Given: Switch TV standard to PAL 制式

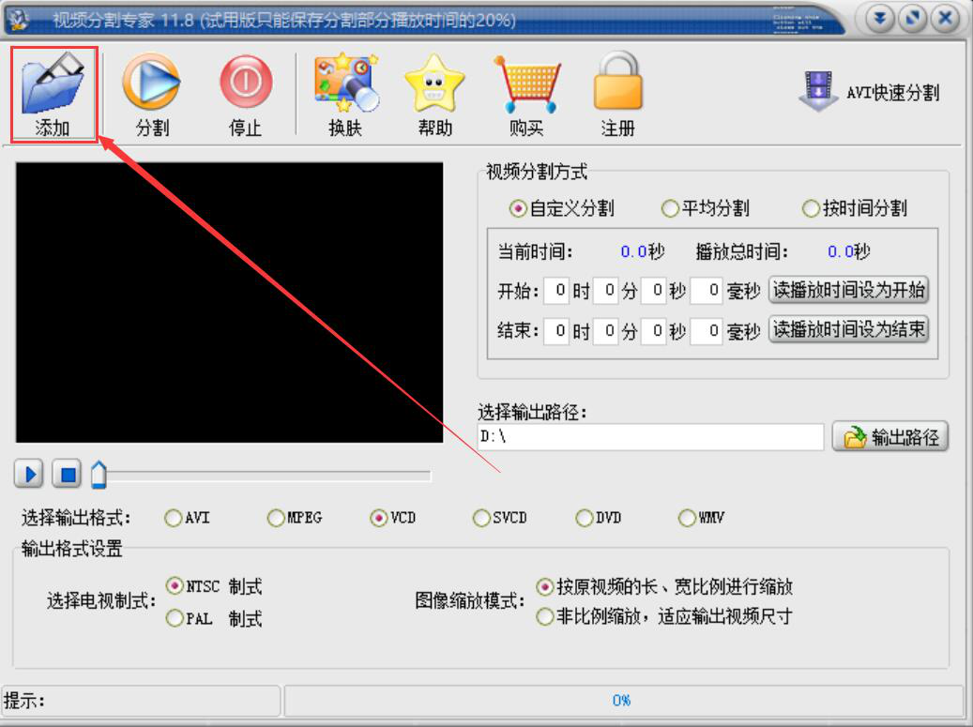Looking at the screenshot, I should [175, 620].
